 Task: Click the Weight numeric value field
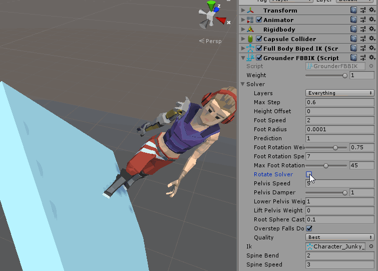point(362,75)
